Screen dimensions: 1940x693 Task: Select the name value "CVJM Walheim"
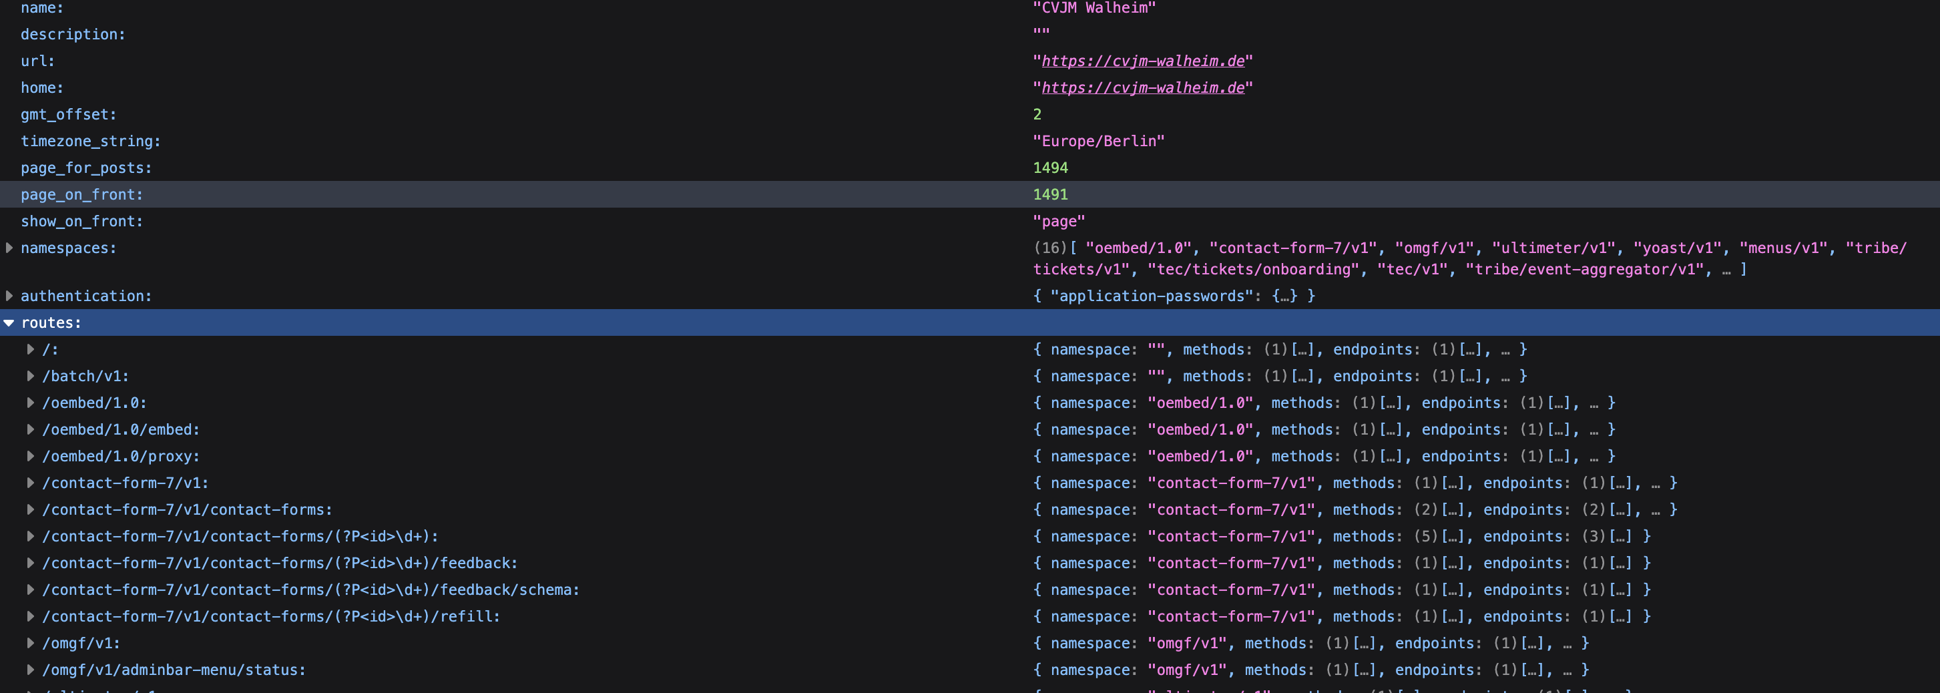1094,8
